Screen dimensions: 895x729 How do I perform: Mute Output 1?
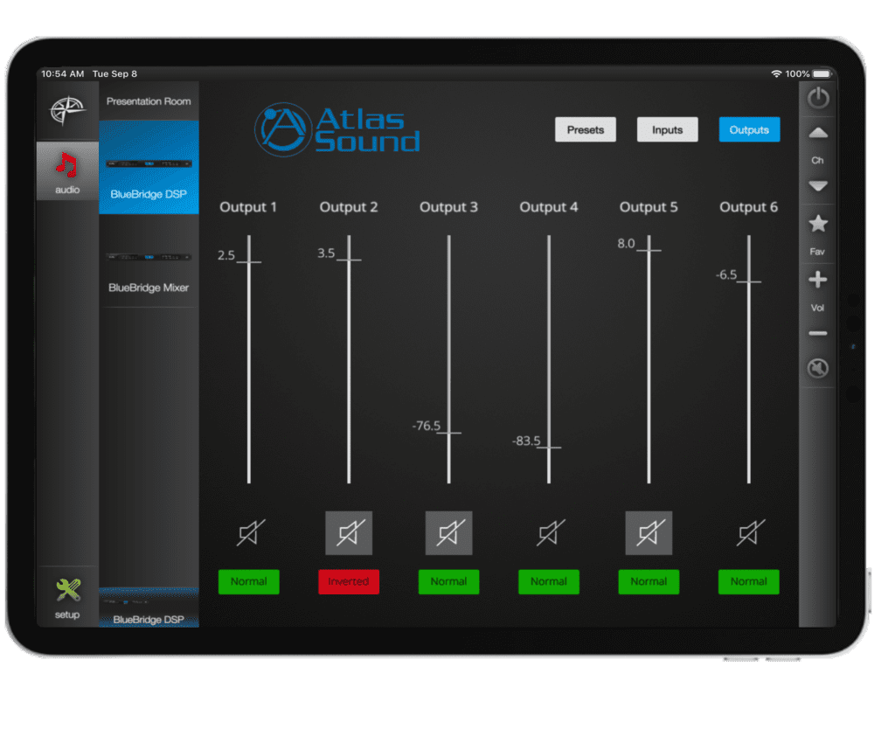250,532
